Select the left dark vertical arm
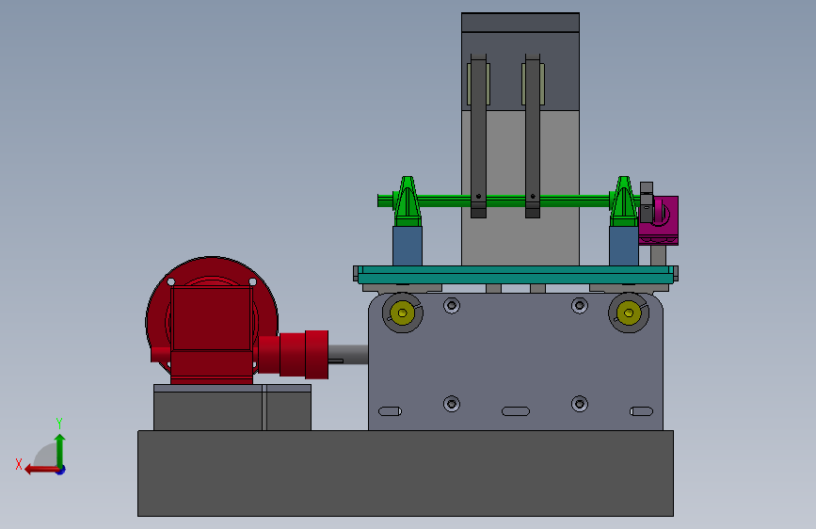This screenshot has width=816, height=529. point(479,136)
